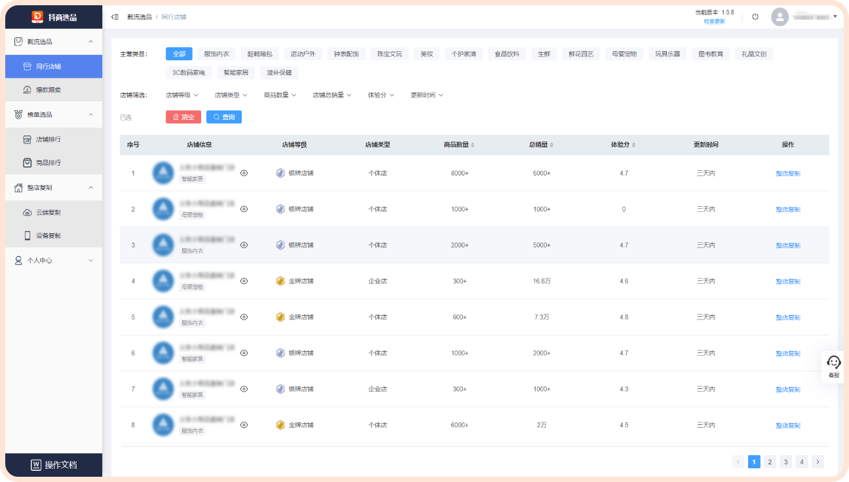849x482 pixels.
Task: Open 操作文档 at sidebar bottom
Action: point(54,465)
